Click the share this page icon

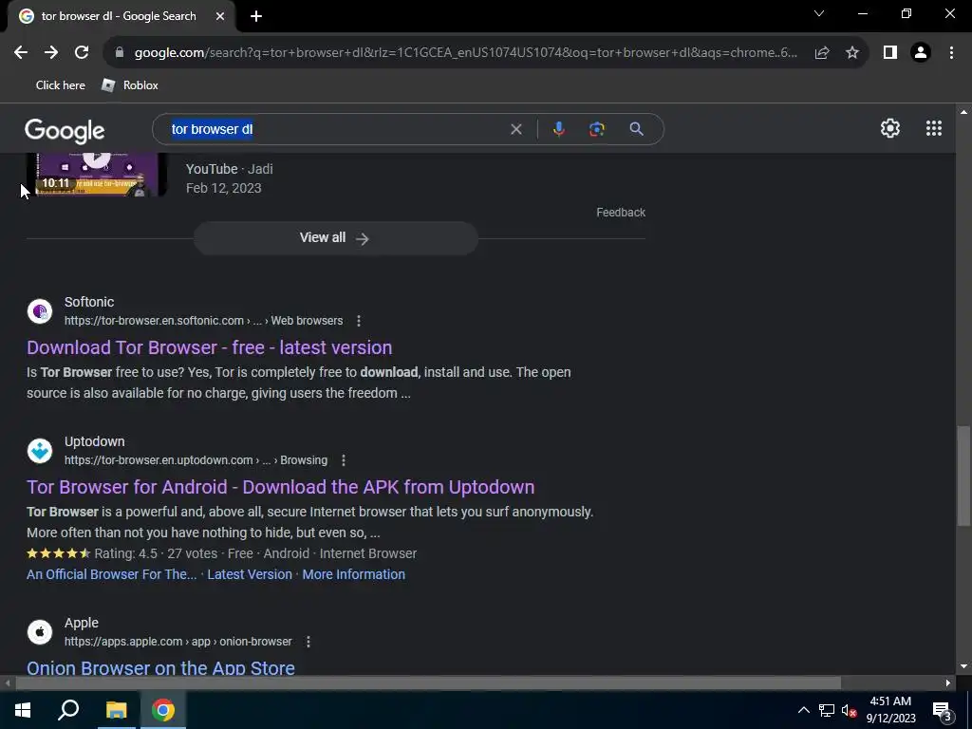tap(822, 53)
